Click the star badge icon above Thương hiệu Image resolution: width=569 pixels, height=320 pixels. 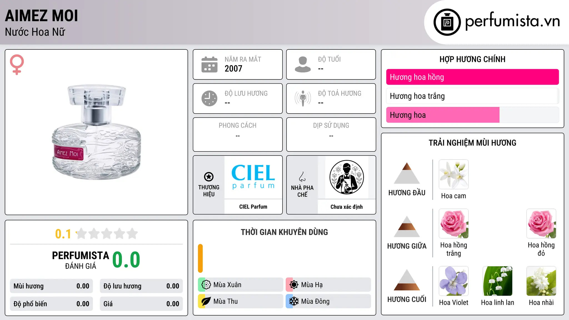pyautogui.click(x=209, y=177)
